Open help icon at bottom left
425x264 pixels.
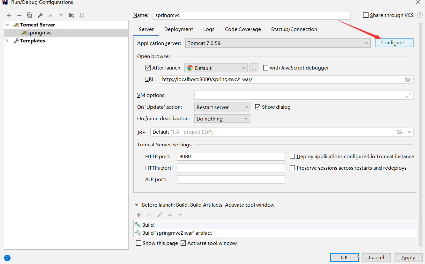[x=7, y=258]
